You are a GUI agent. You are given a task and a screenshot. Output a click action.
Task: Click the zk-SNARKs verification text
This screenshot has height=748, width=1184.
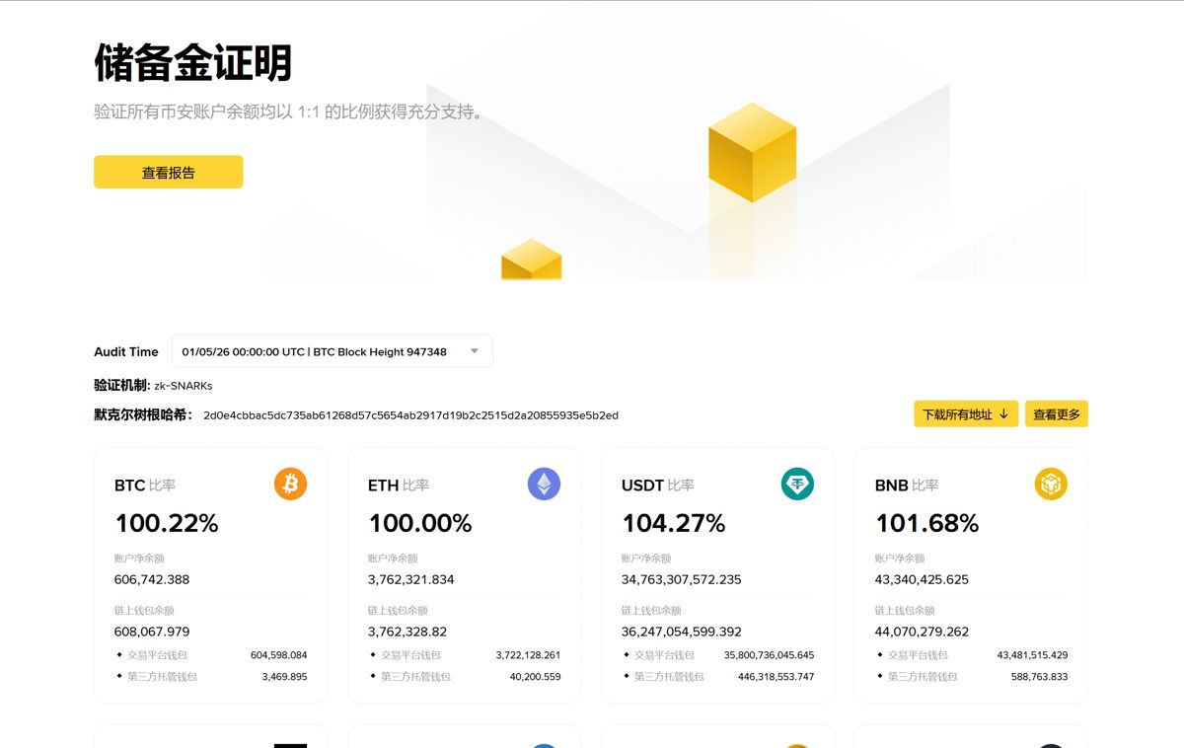pyautogui.click(x=184, y=386)
